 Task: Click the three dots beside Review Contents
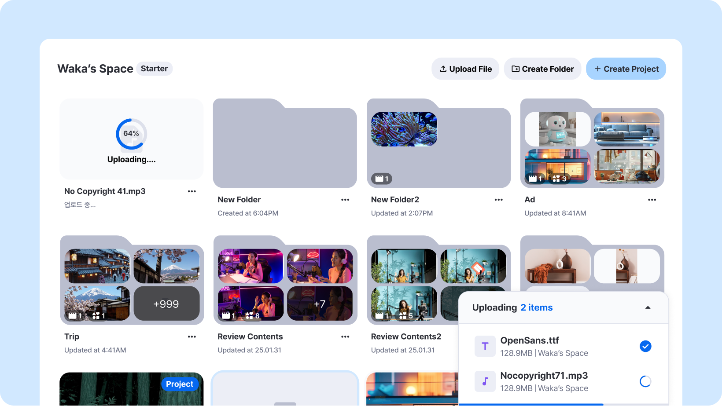click(345, 337)
